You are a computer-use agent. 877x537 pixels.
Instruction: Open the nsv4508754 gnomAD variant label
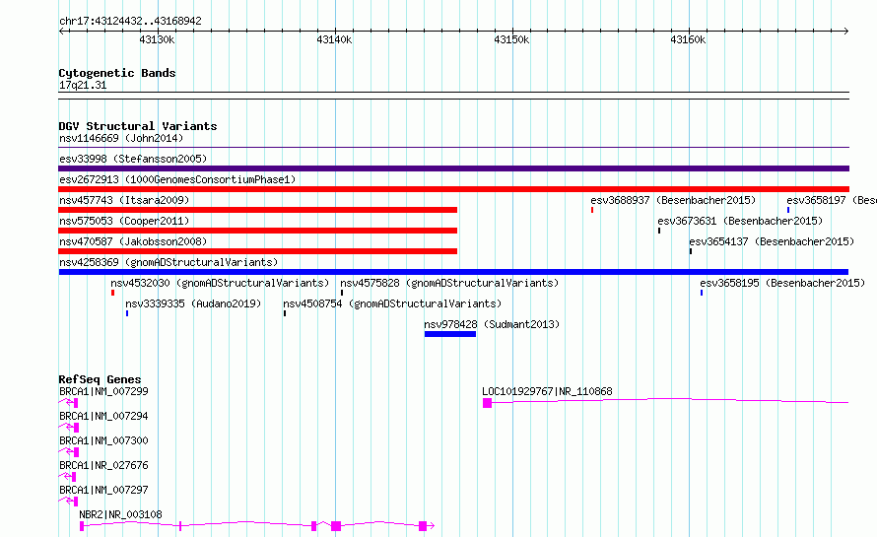point(392,303)
